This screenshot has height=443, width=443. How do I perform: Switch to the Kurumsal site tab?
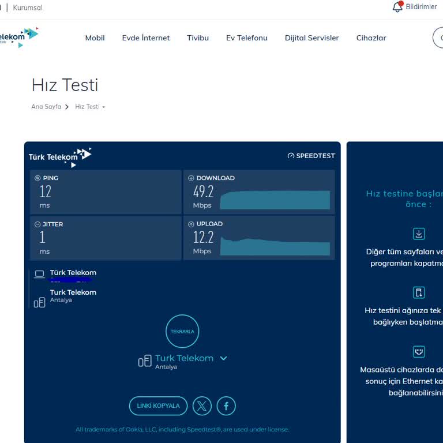click(28, 7)
